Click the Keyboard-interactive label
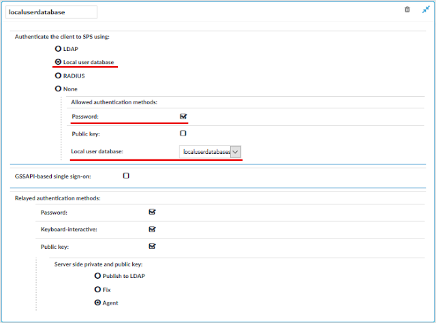The image size is (436, 323). pos(69,230)
